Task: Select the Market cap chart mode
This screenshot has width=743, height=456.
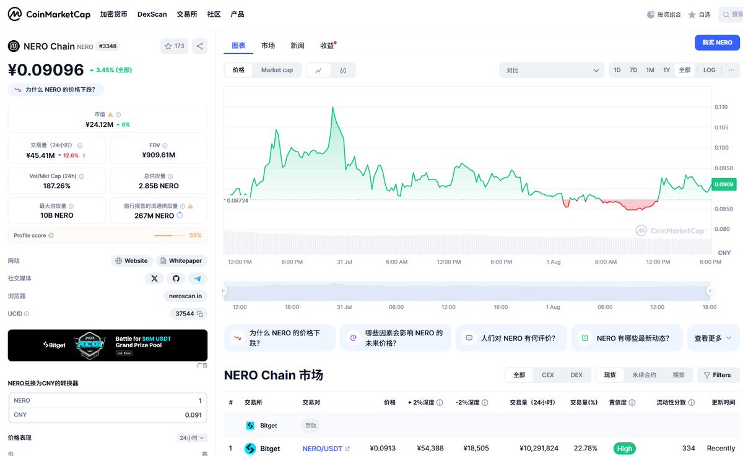Action: 277,70
